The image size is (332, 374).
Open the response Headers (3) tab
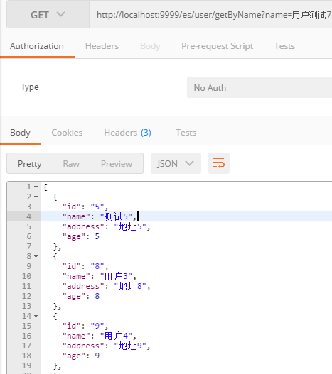click(x=127, y=133)
